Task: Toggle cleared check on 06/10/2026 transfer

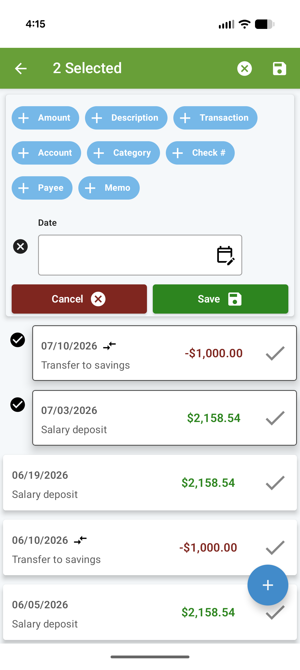Action: click(x=275, y=547)
